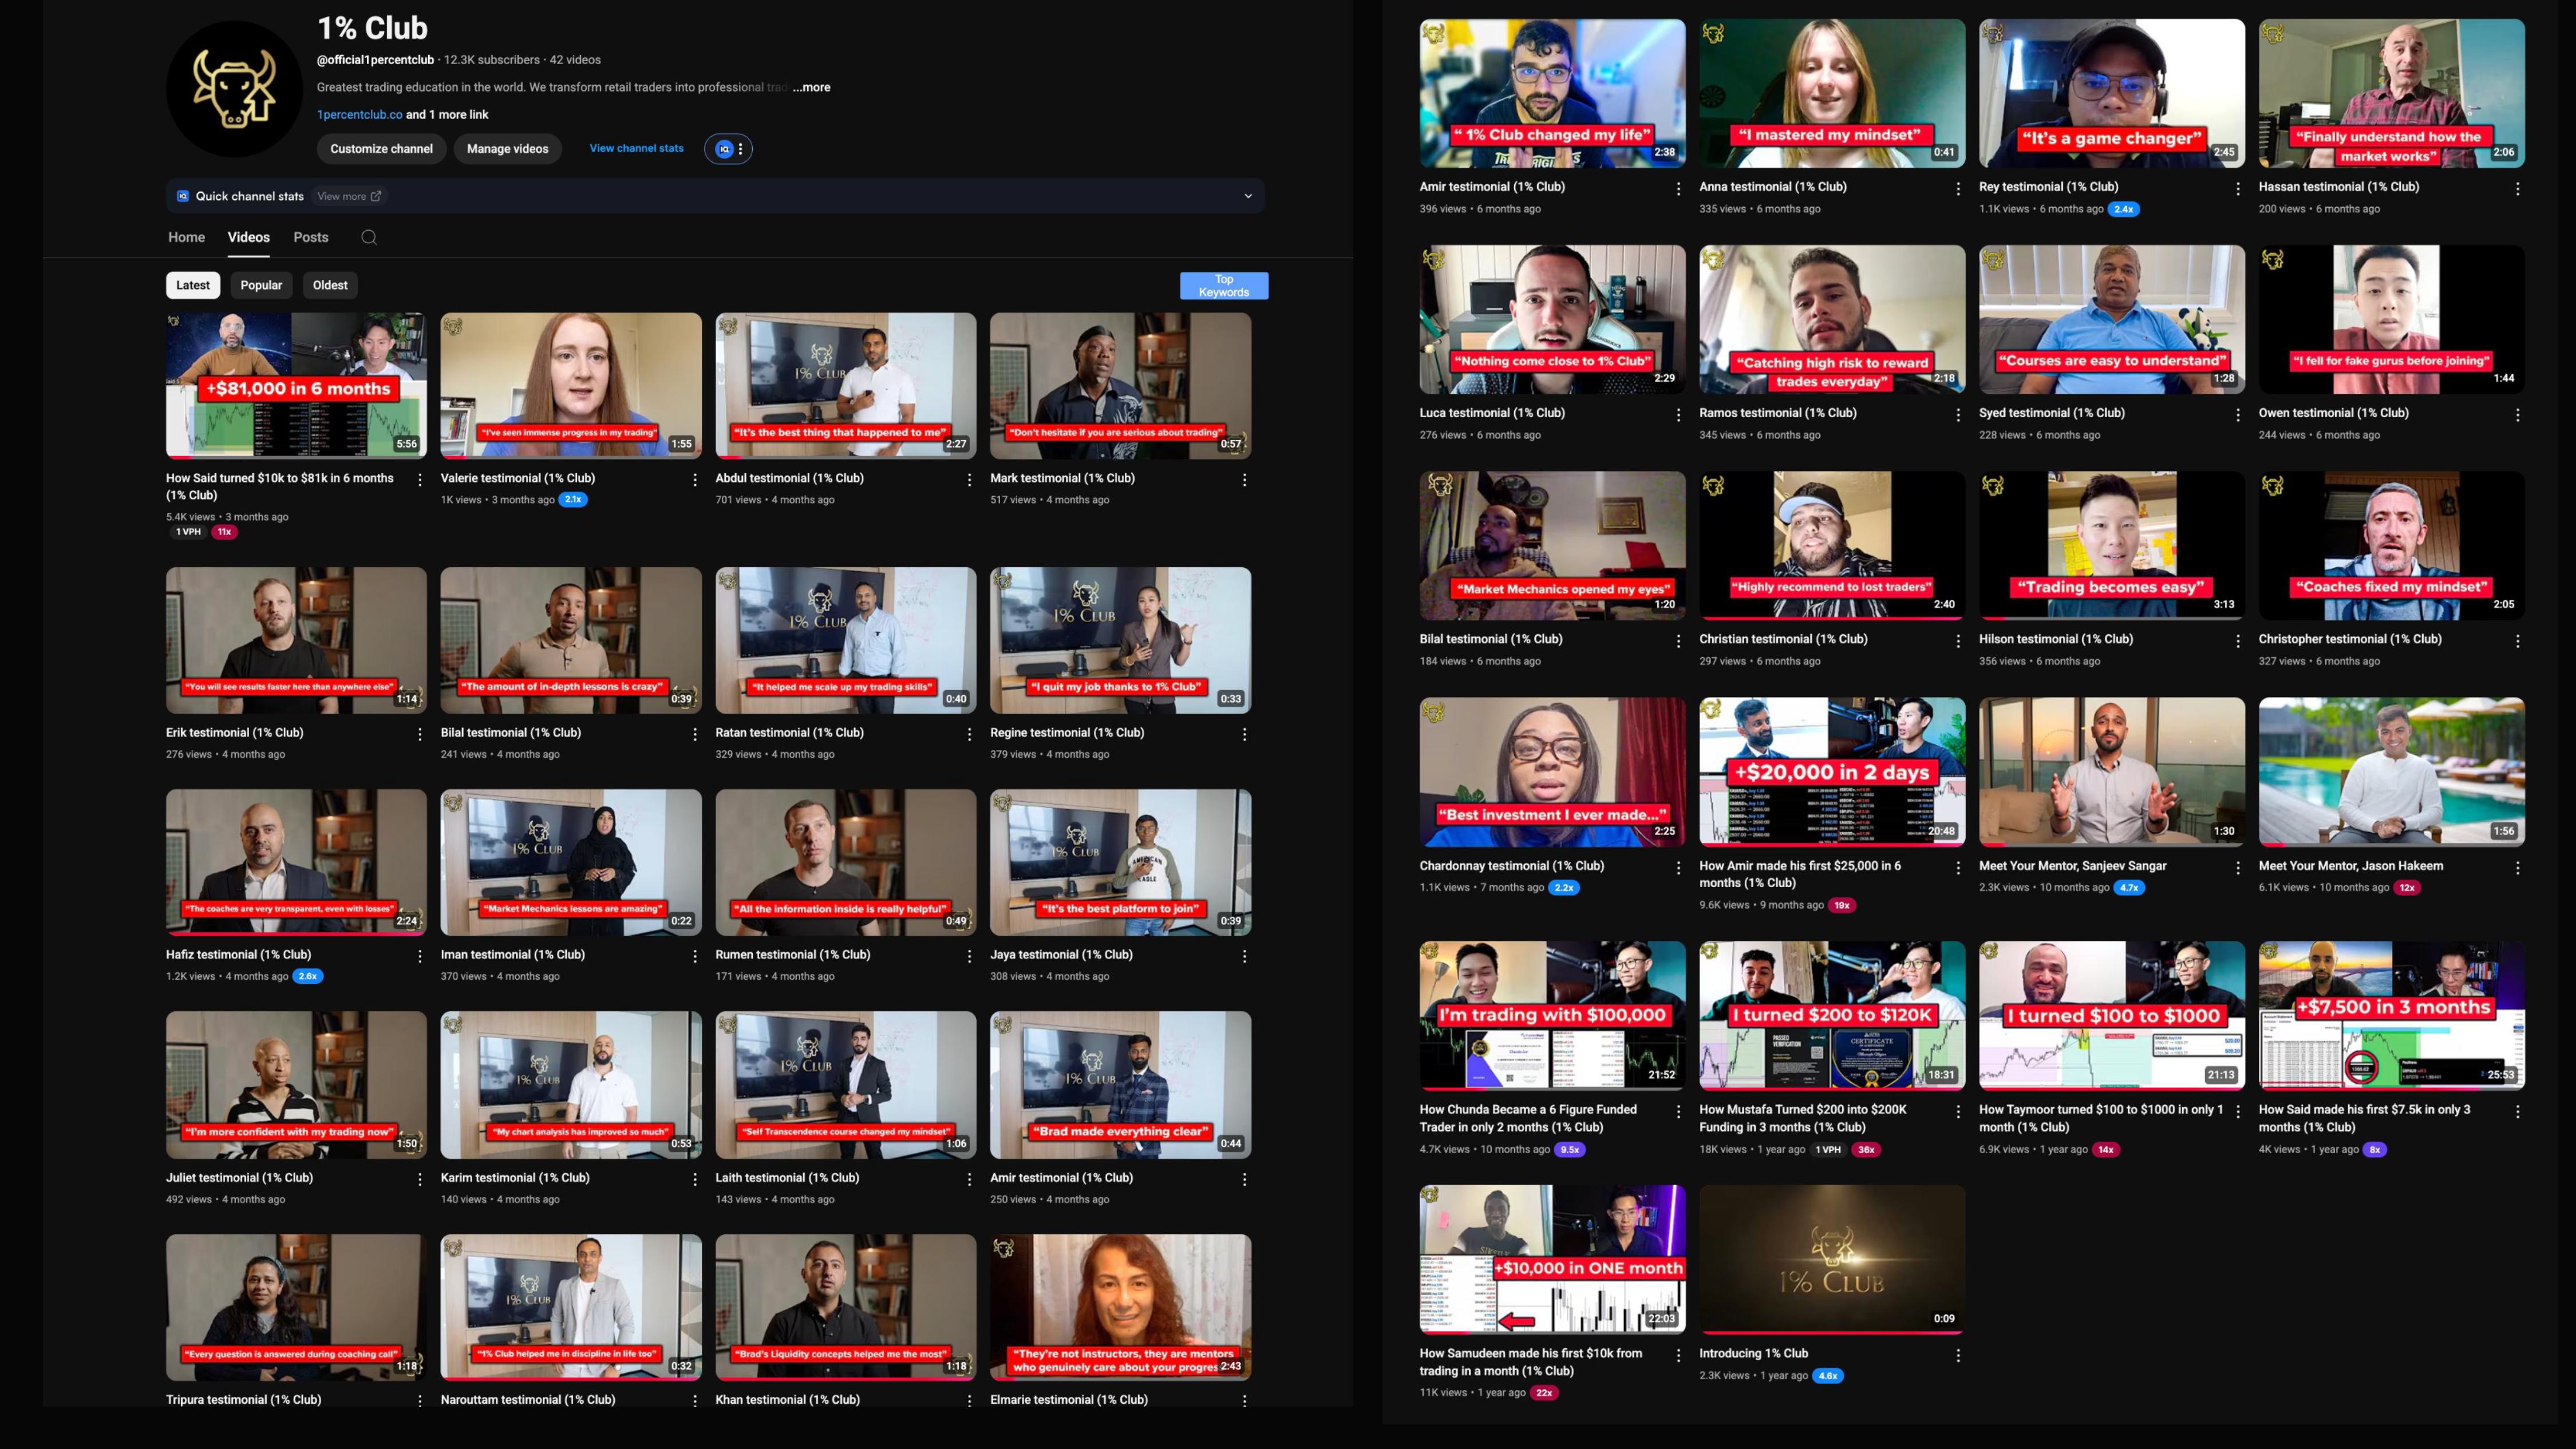Expand channel description with ...more
2576x1449 pixels.
point(812,87)
